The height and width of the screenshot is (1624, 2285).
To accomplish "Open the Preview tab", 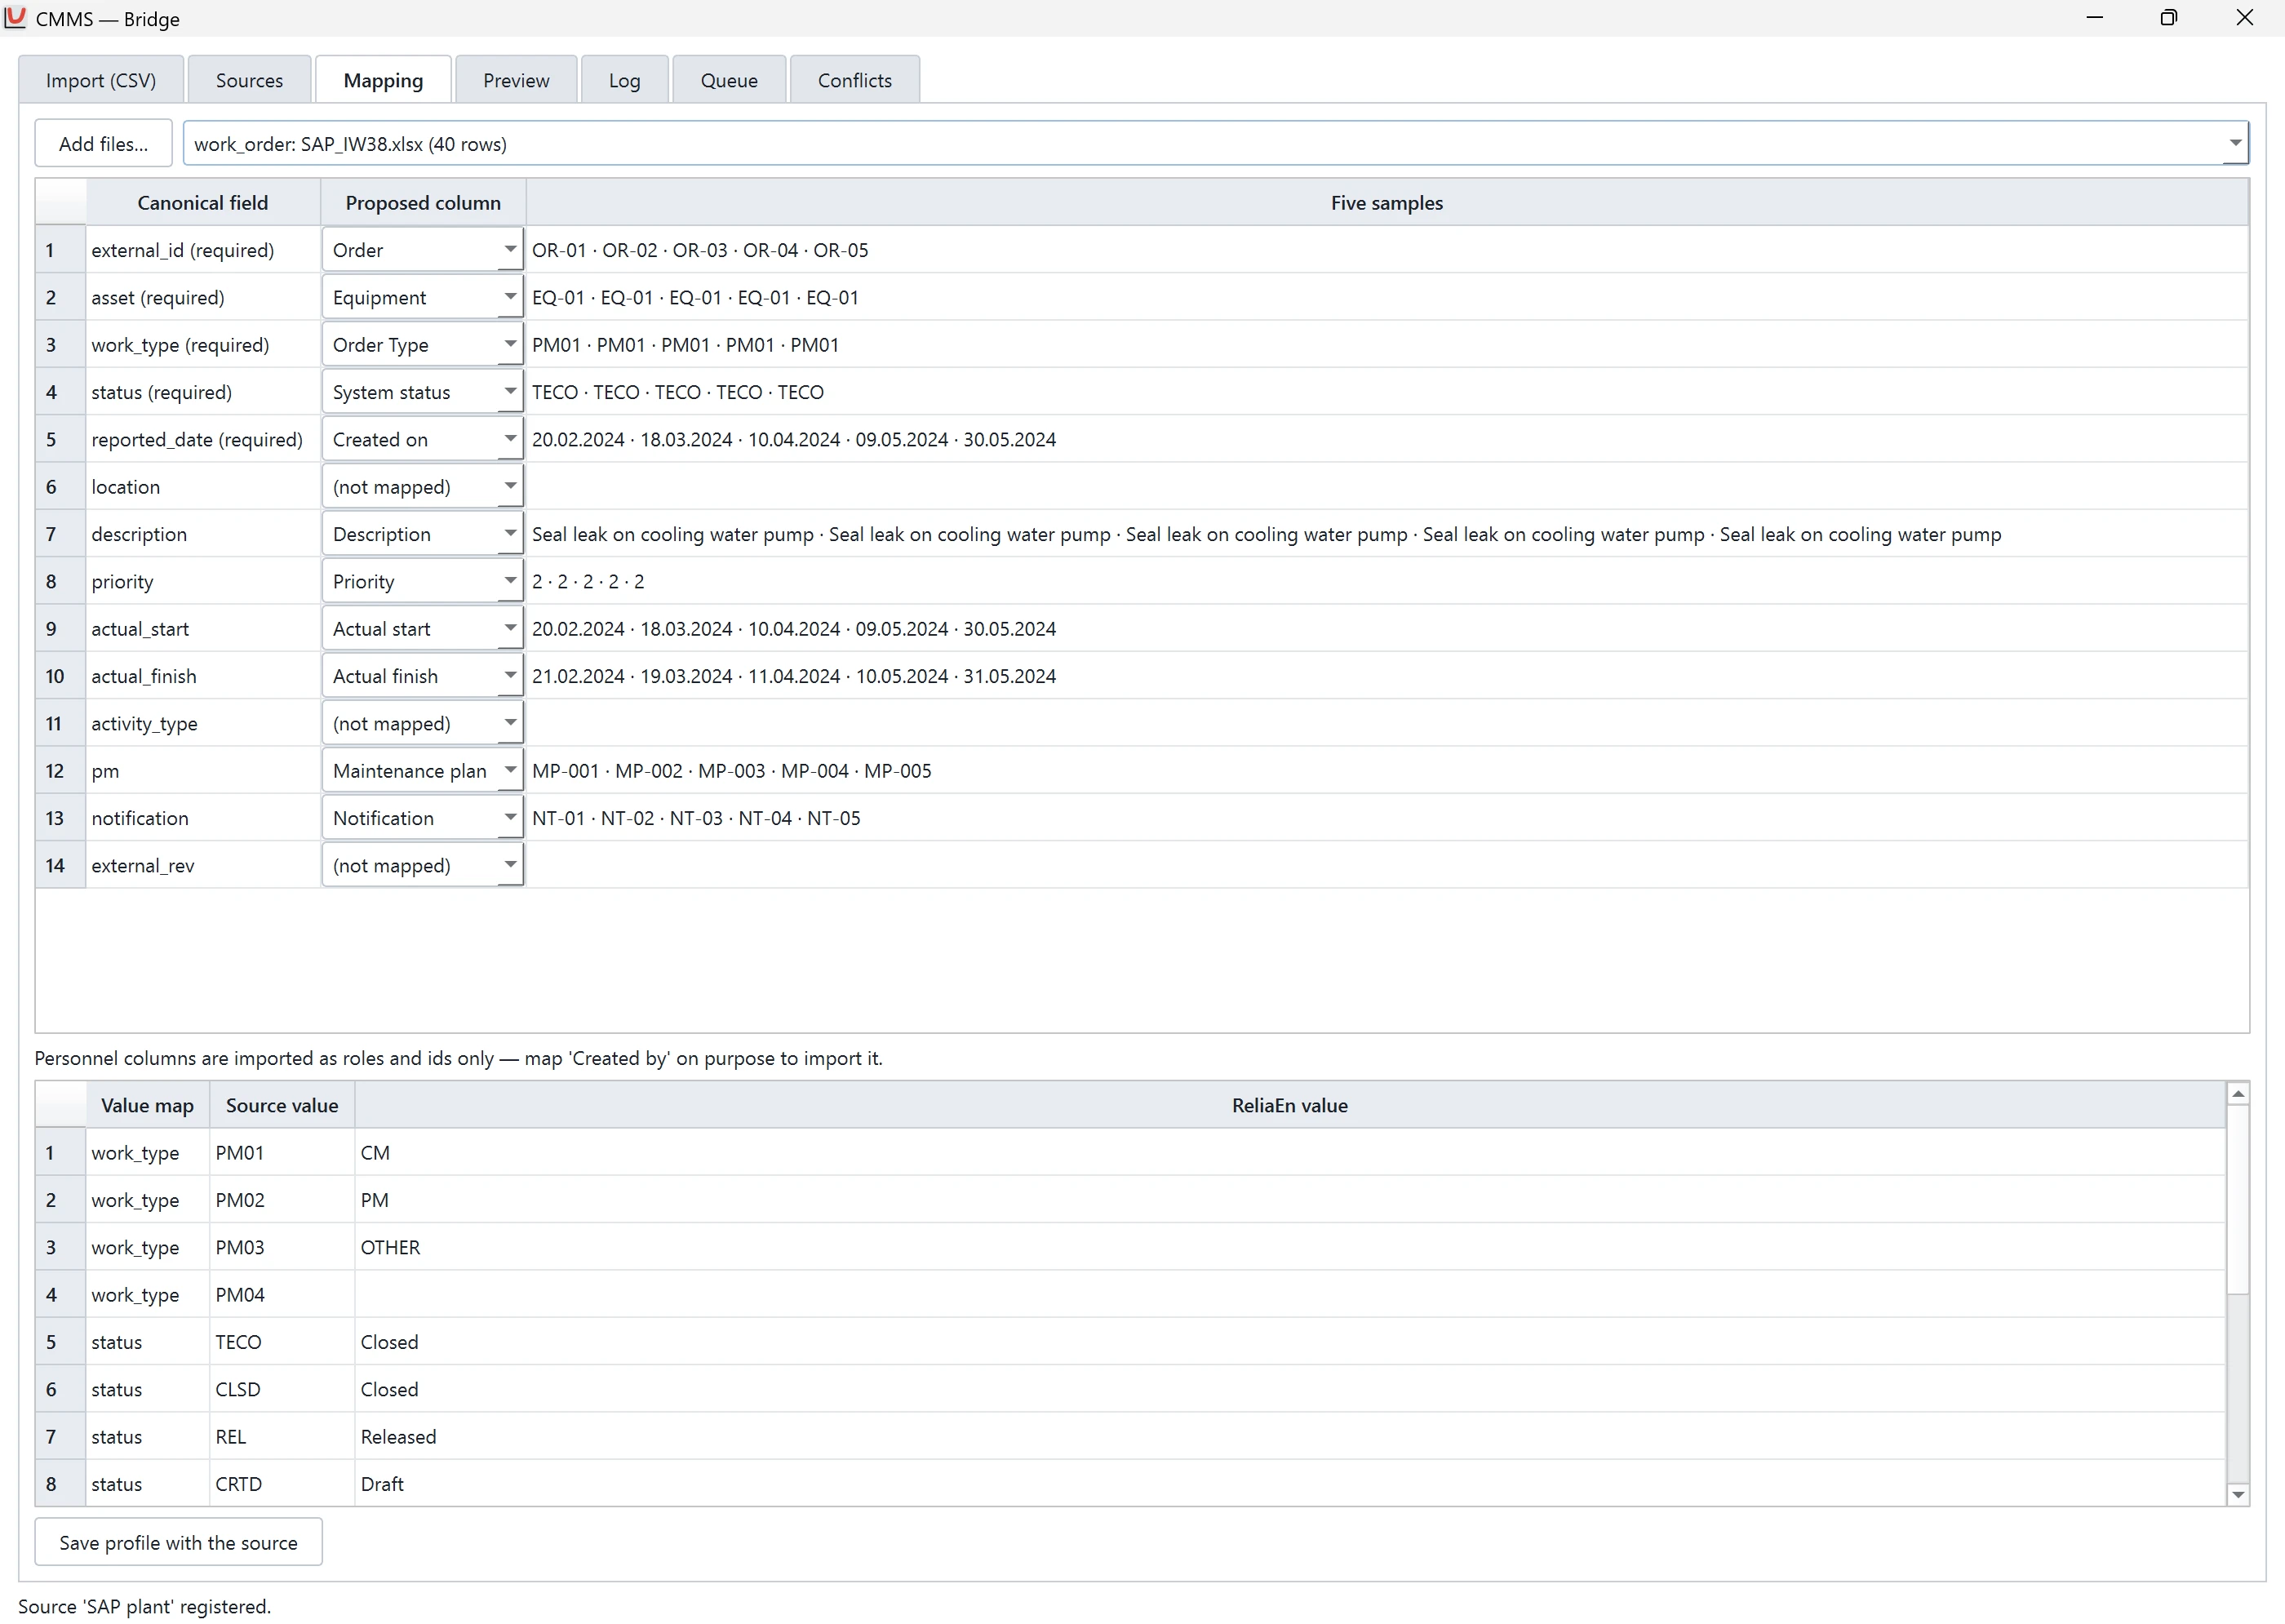I will [516, 80].
